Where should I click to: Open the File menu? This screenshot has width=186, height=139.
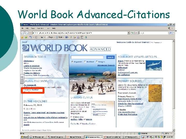22,28
